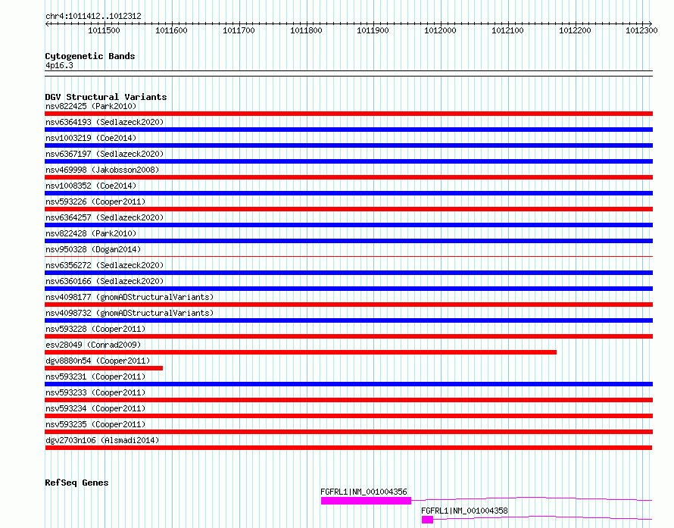Viewport: 674px width, 528px height.
Task: Select nsv4098177 (gnomADStructuralVariants) label
Action: click(129, 297)
